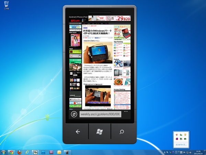
Task: Open Google Chrome from the taskbar
Action: click(x=11, y=153)
